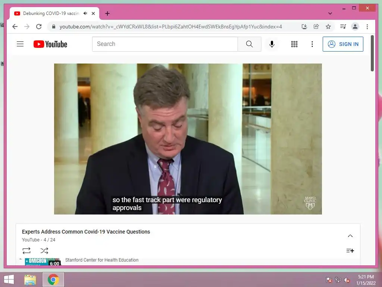
Task: Start voice search with microphone icon
Action: pyautogui.click(x=272, y=44)
